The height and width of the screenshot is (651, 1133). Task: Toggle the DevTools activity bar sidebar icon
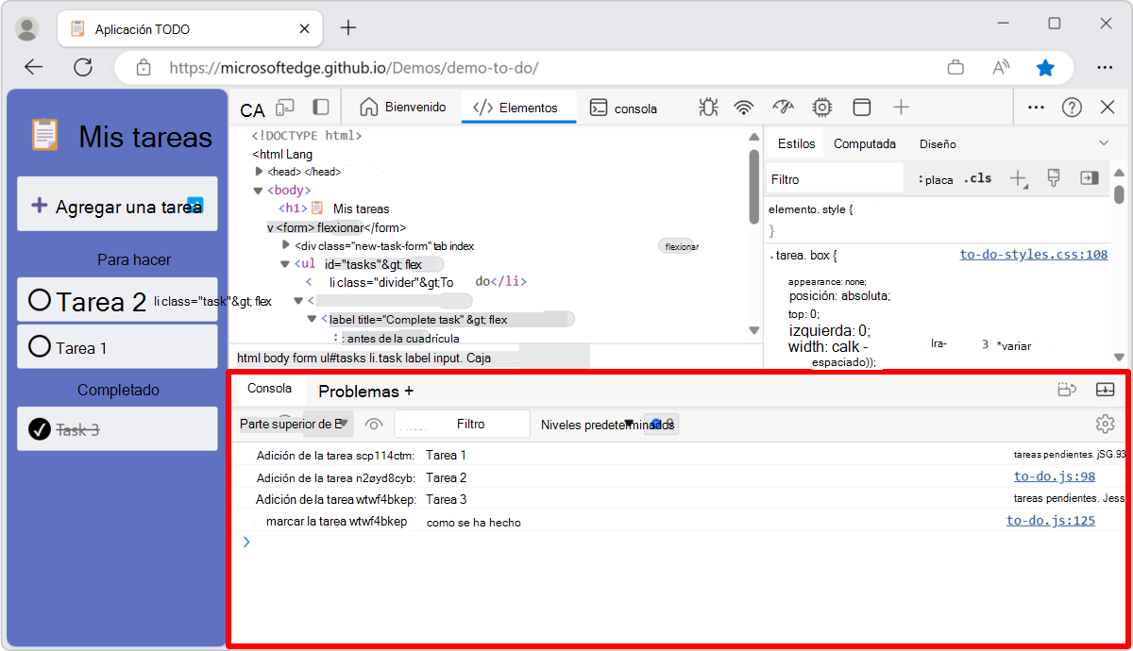click(x=321, y=108)
